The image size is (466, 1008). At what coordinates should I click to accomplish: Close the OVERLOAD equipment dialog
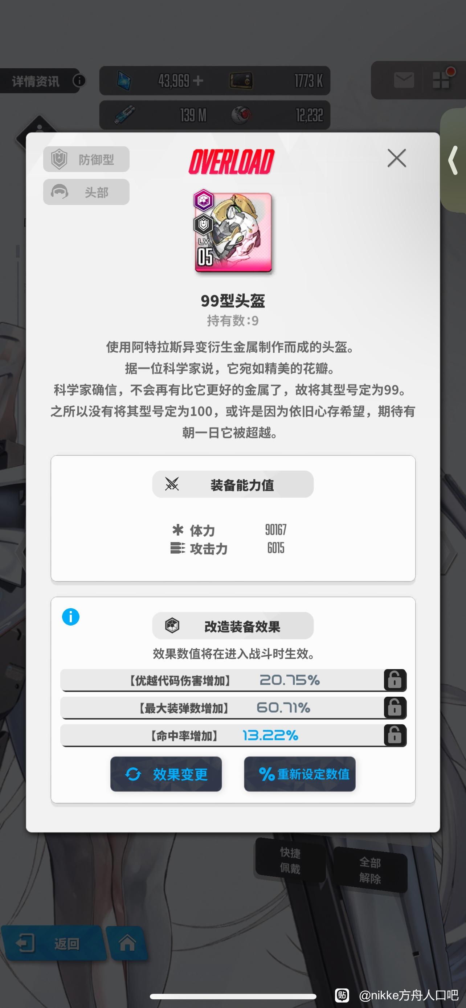[397, 158]
